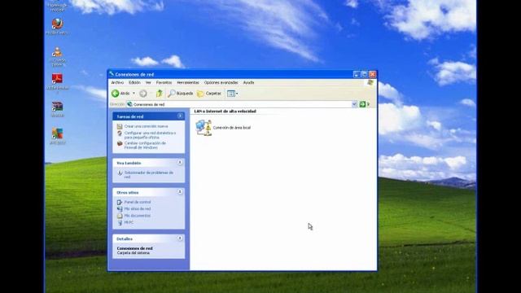This screenshot has height=293, width=521.
Task: Select the Adobe Reader desktop shortcut
Action: 57,82
